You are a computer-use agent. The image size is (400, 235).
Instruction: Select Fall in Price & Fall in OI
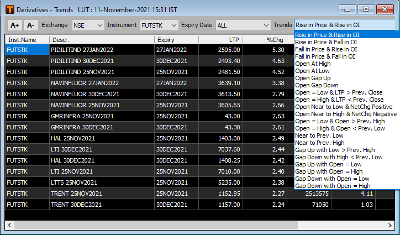pyautogui.click(x=347, y=56)
